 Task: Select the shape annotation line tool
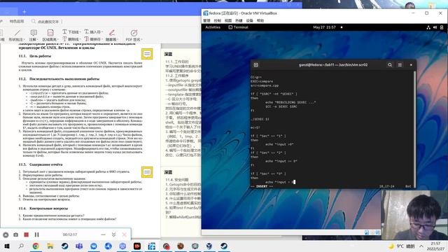[17, 33]
